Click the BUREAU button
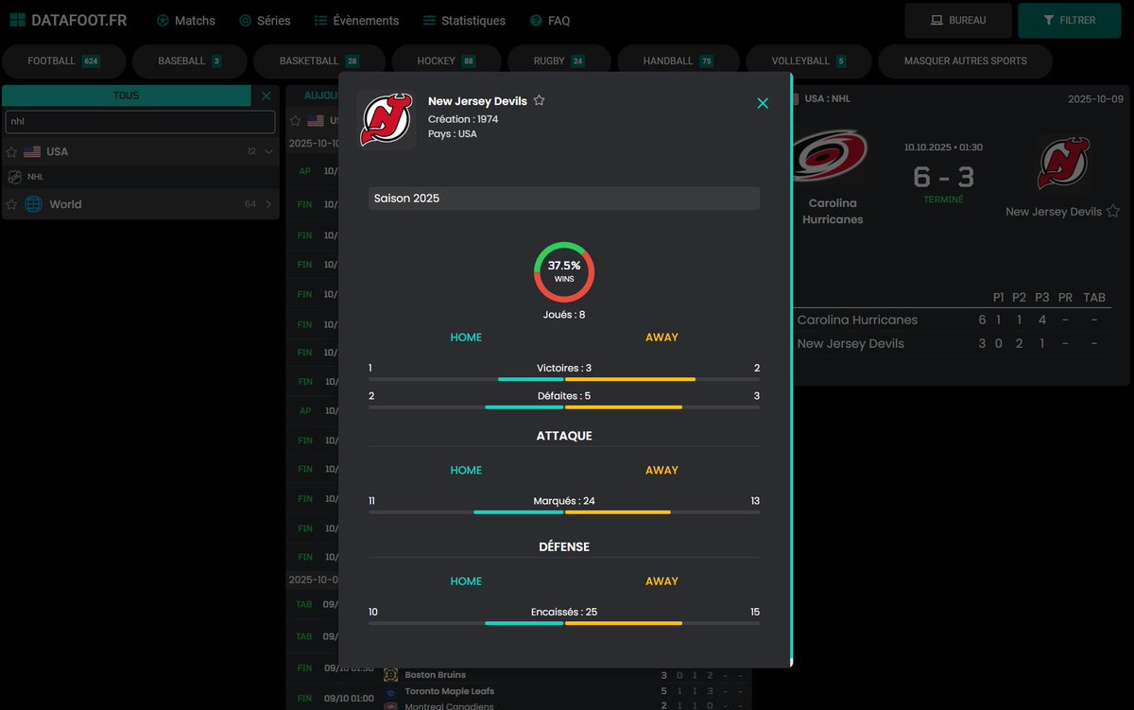The height and width of the screenshot is (710, 1134). click(x=958, y=20)
